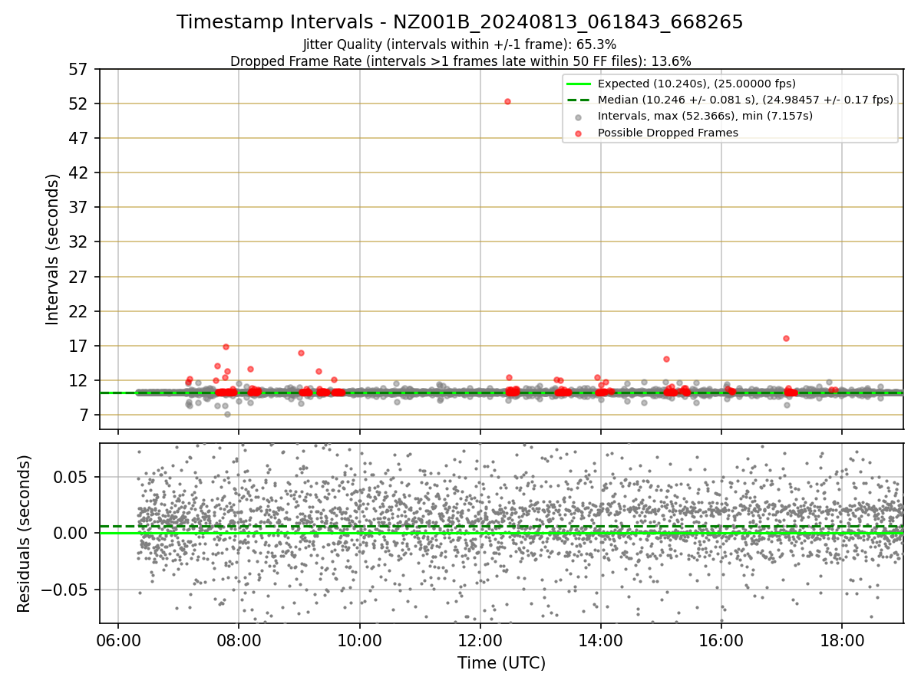Click the y-axis tick label "32"

click(x=80, y=242)
